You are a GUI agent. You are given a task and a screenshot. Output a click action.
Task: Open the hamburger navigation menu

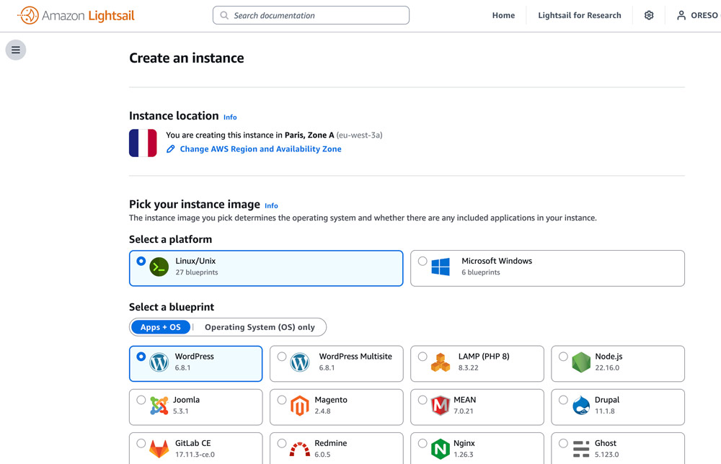click(x=16, y=50)
